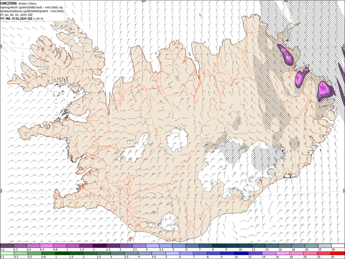
Task: Pick the white swatch at 30 in upper legend
Action: pos(338,246)
